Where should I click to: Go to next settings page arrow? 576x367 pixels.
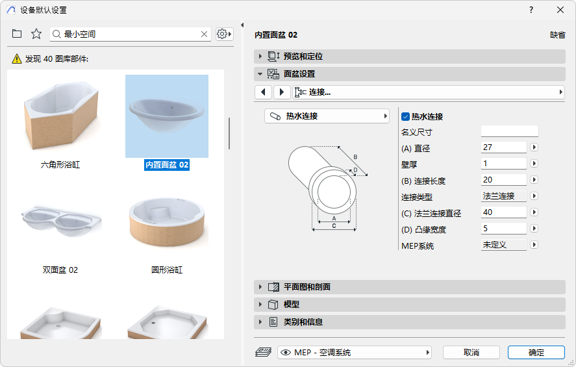(282, 92)
